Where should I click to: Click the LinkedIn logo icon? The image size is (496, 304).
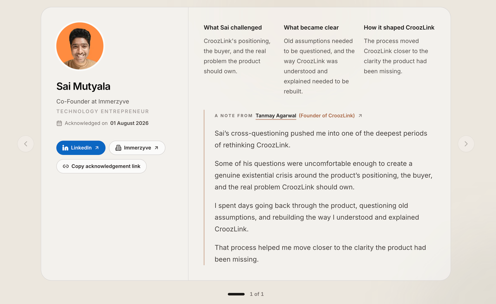(x=65, y=148)
